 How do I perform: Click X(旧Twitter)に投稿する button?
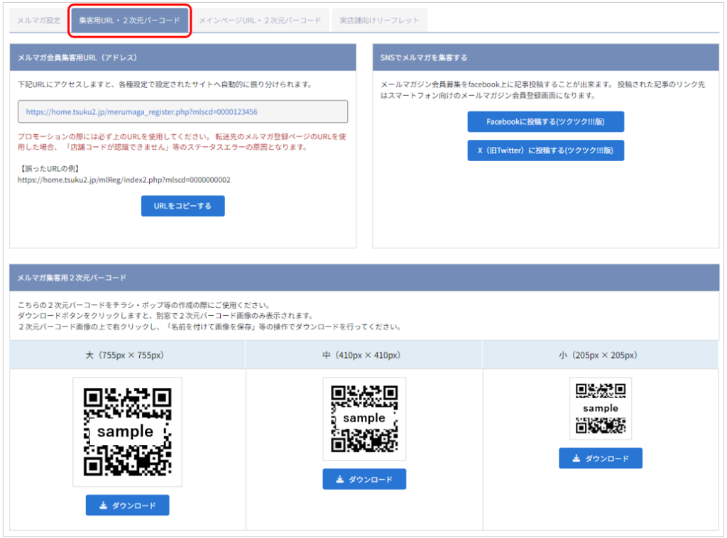tap(545, 150)
